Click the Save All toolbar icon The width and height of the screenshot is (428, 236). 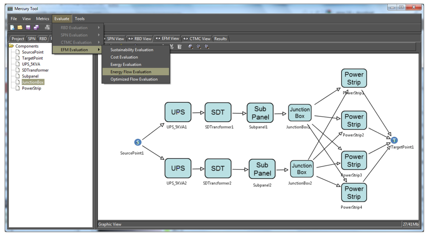pos(36,28)
